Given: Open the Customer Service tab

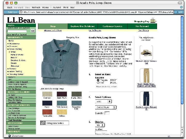Looking at the screenshot, I should (x=112, y=26).
